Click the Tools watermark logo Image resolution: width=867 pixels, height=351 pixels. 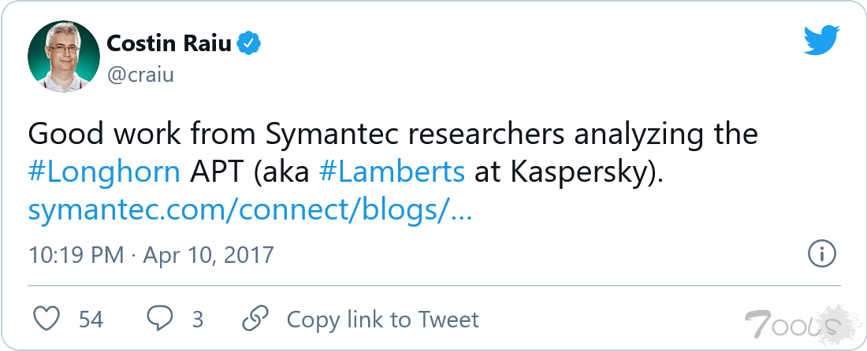792,322
